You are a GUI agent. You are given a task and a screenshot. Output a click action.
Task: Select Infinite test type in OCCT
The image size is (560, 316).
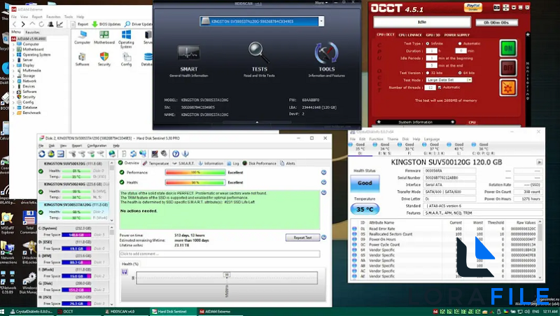pyautogui.click(x=428, y=43)
